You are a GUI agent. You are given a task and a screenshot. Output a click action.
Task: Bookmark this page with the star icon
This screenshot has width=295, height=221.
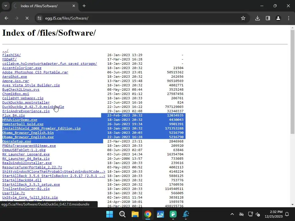(x=243, y=18)
